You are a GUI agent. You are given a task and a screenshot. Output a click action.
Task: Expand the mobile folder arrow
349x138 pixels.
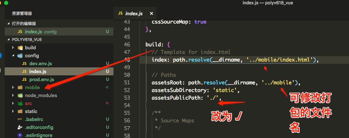pyautogui.click(x=13, y=88)
